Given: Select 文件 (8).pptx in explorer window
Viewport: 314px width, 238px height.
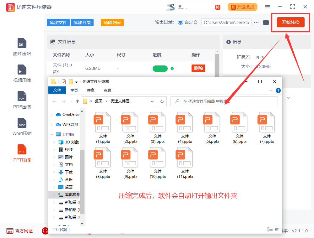Looking at the screenshot, I should 103,163.
